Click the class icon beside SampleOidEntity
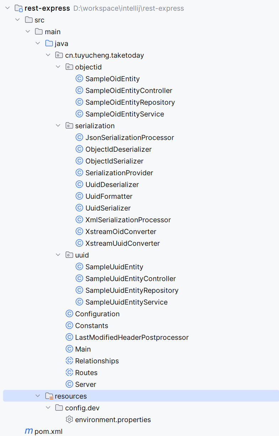Screen dimensions: 279x436 point(79,79)
